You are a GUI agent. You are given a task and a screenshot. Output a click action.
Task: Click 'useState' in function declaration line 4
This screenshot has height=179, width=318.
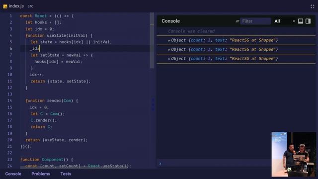pyautogui.click(x=56, y=35)
